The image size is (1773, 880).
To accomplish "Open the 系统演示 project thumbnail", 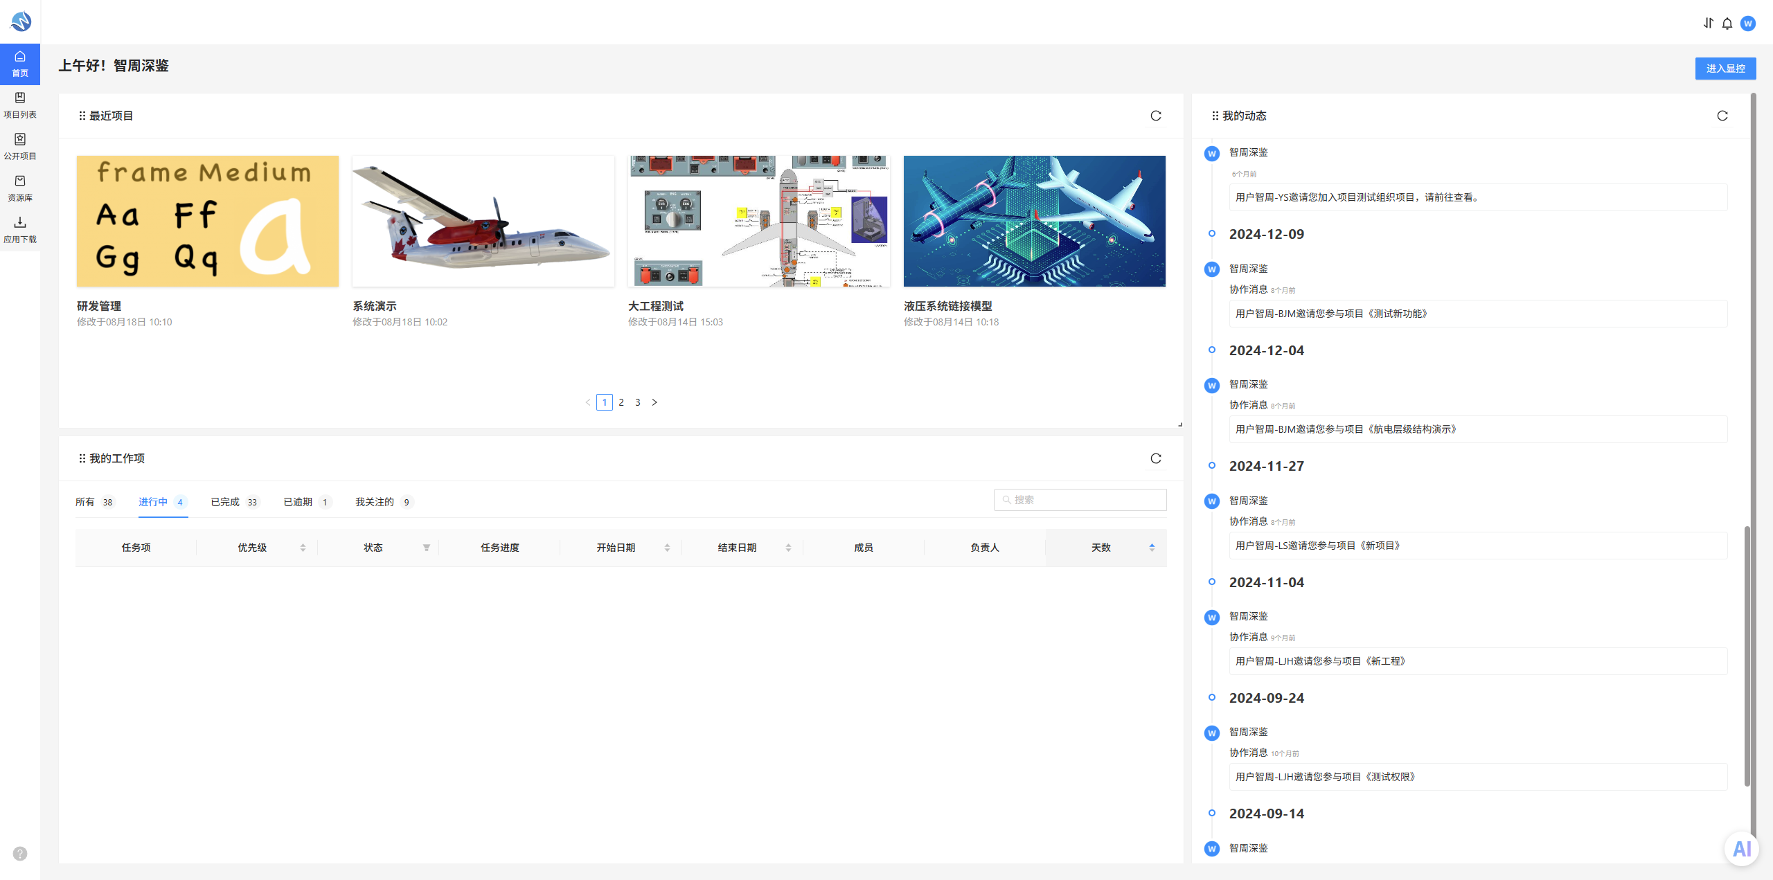I will 483,221.
